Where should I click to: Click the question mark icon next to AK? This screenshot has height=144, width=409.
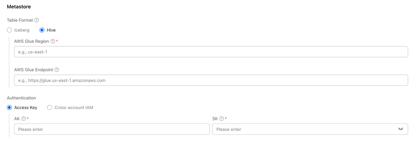click(24, 119)
